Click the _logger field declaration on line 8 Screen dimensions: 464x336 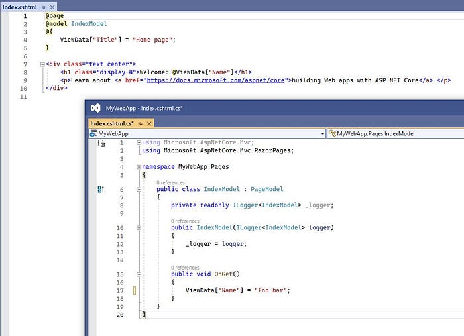(319, 205)
